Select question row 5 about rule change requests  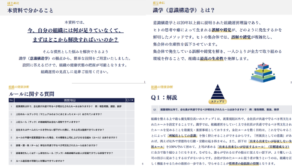(x=72, y=137)
